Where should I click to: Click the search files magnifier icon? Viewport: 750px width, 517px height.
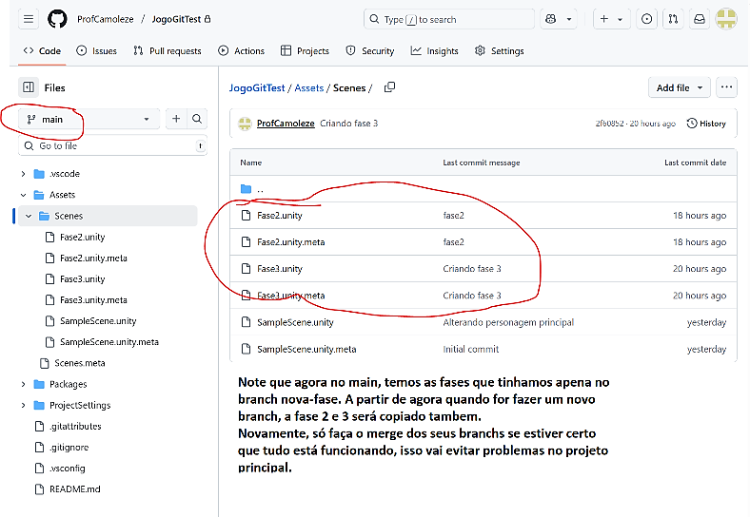197,119
